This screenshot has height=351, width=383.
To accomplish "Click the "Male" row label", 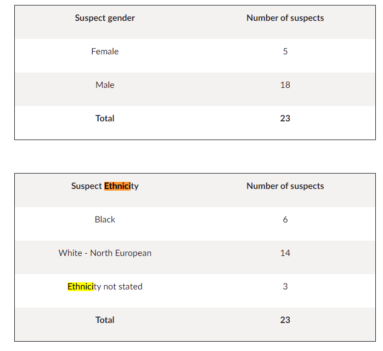I will [105, 85].
